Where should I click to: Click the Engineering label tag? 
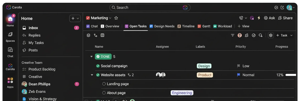point(182,93)
